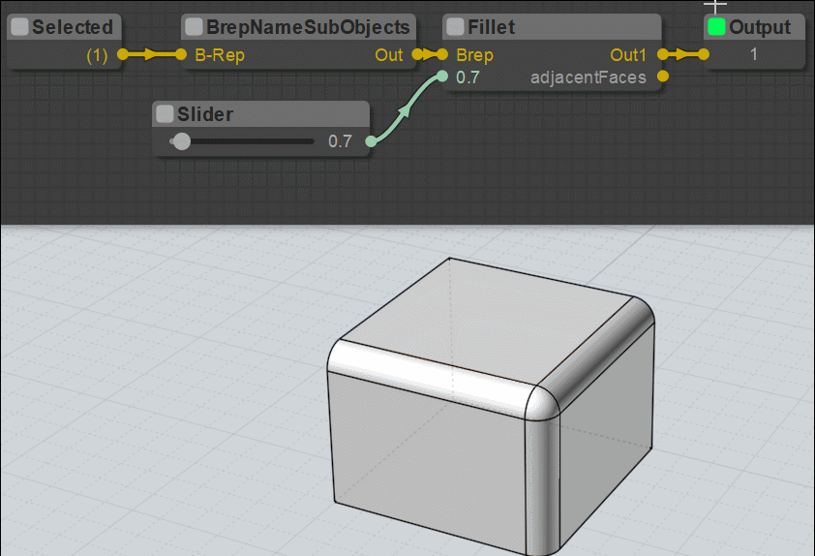815x556 pixels.
Task: Click the (1) count on Selected node
Action: [x=97, y=55]
